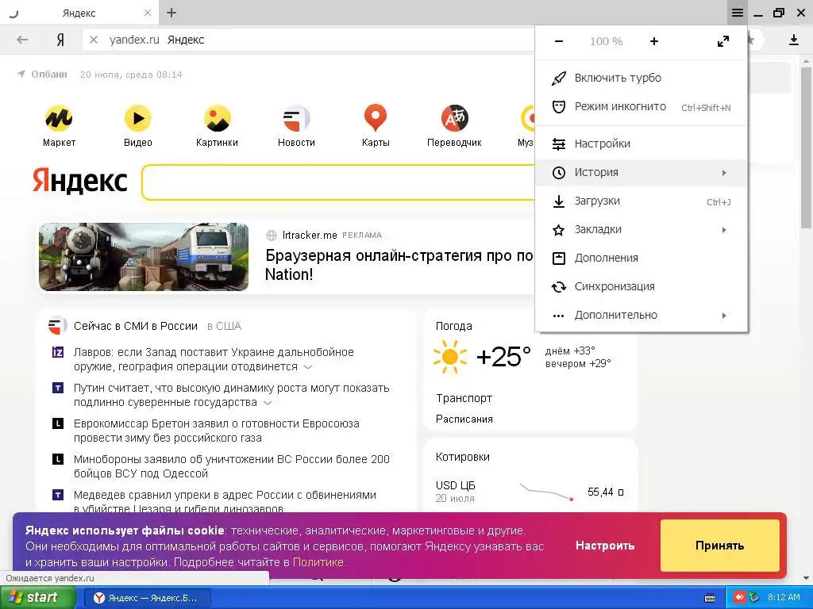The width and height of the screenshot is (813, 609).
Task: Open the Погода widget title
Action: point(453,326)
